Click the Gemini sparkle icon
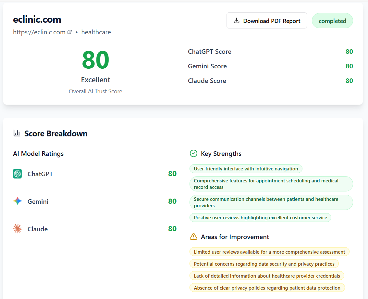 (x=18, y=201)
